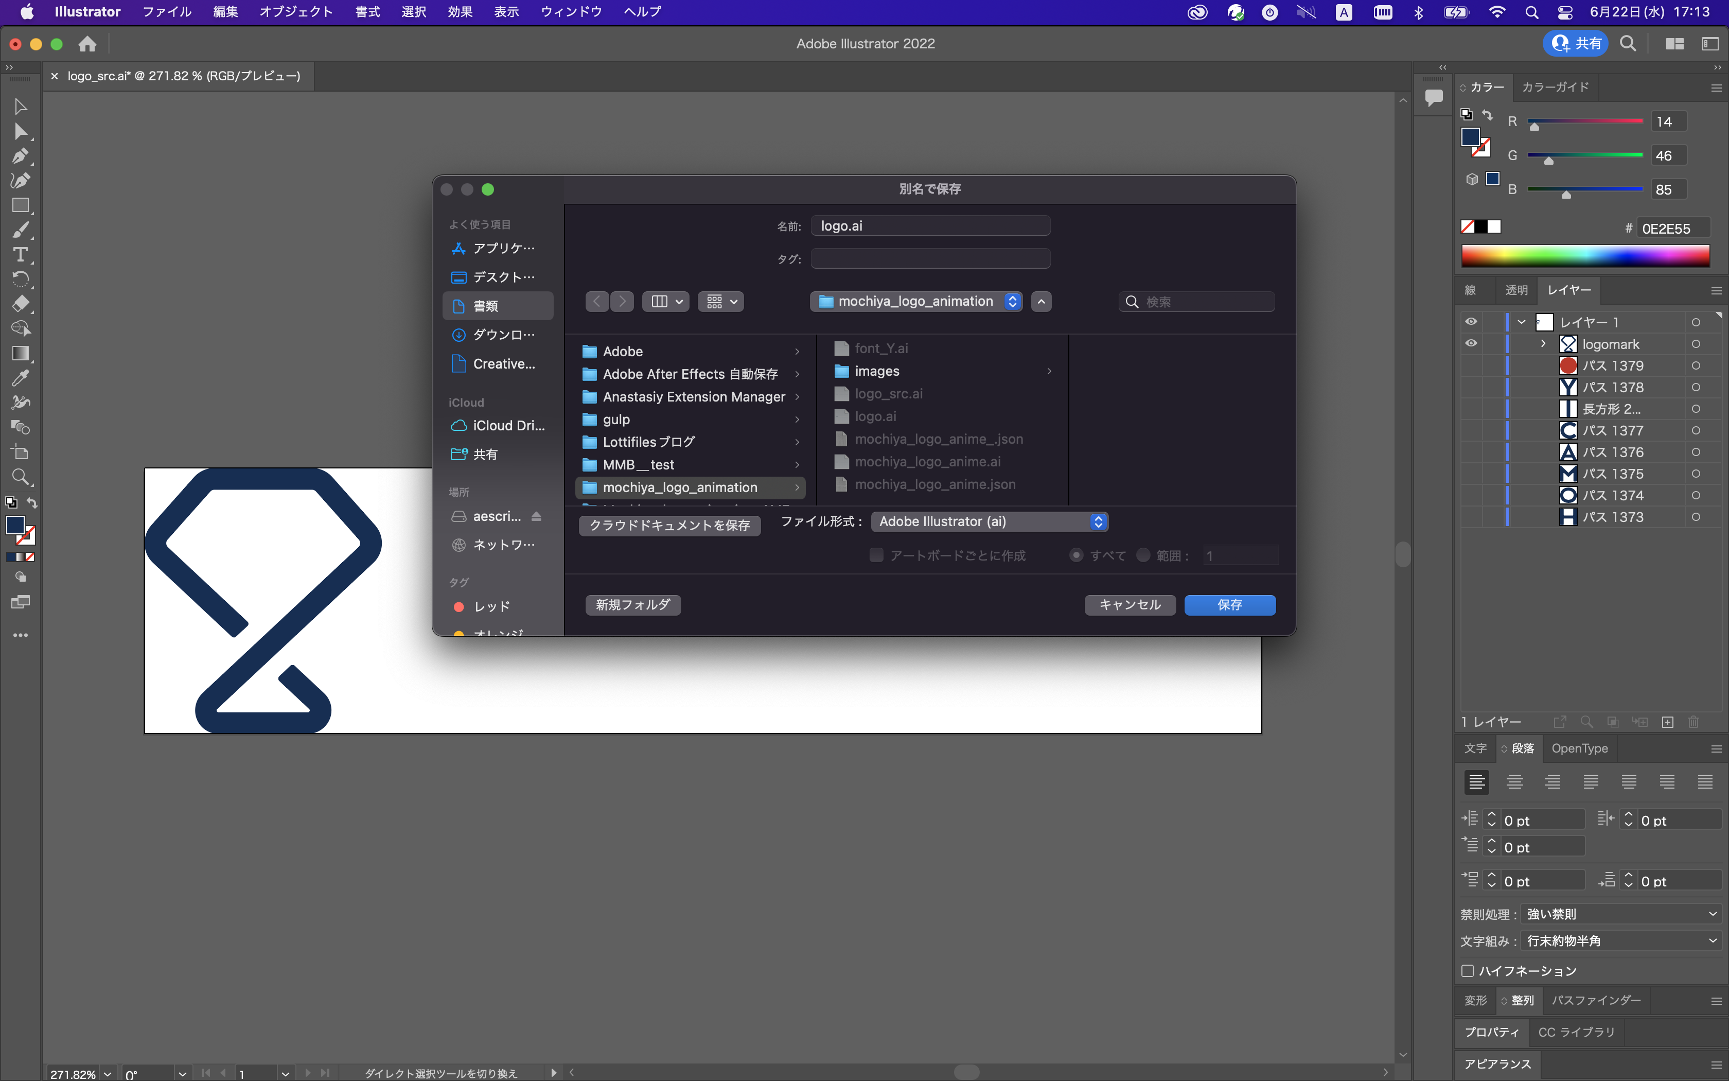
Task: Open 文字組み 行末約物半角 dropdown
Action: [1620, 941]
